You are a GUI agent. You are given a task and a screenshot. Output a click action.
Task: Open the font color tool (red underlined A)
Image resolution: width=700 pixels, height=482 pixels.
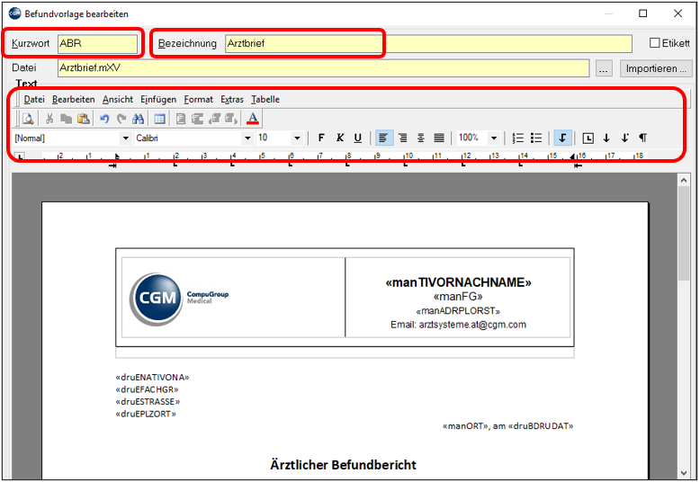point(253,119)
